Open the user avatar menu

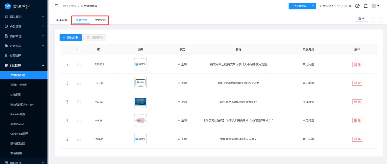click(375, 6)
